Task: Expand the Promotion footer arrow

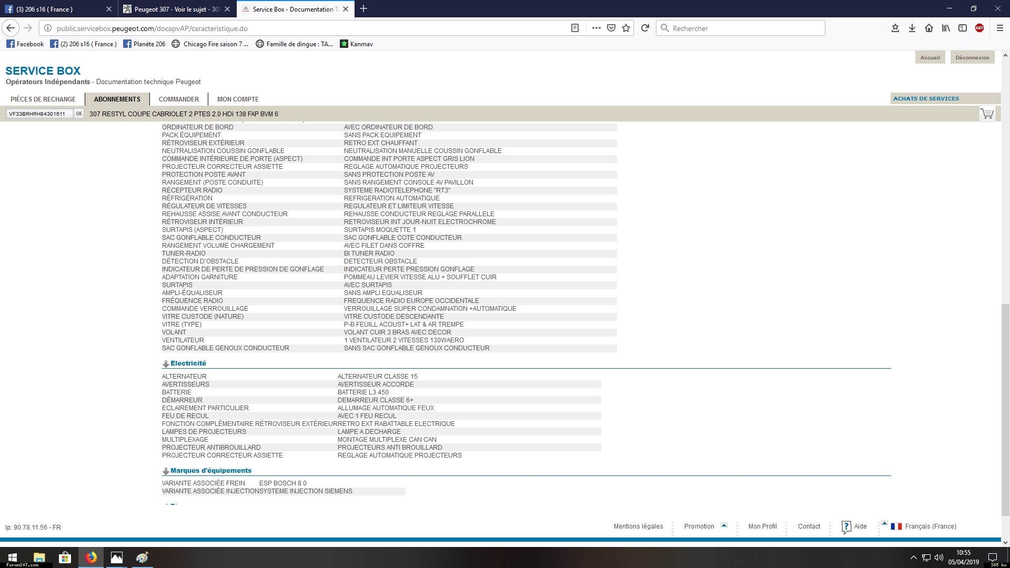Action: (x=724, y=525)
